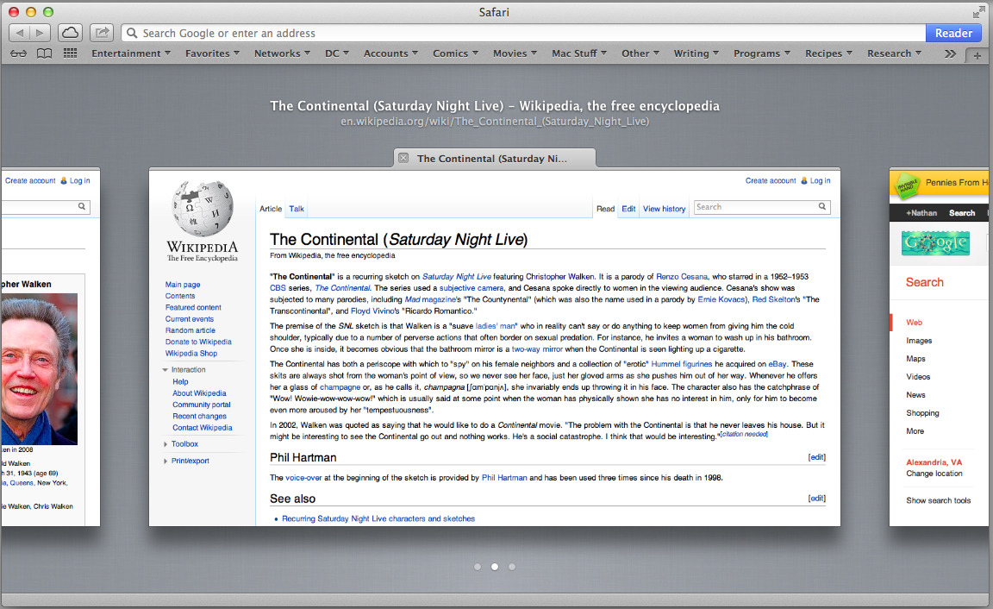
Task: Open the DC bookmarks folder
Action: (x=337, y=53)
